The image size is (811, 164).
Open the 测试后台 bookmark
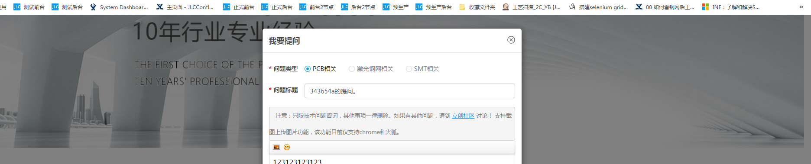pyautogui.click(x=67, y=7)
